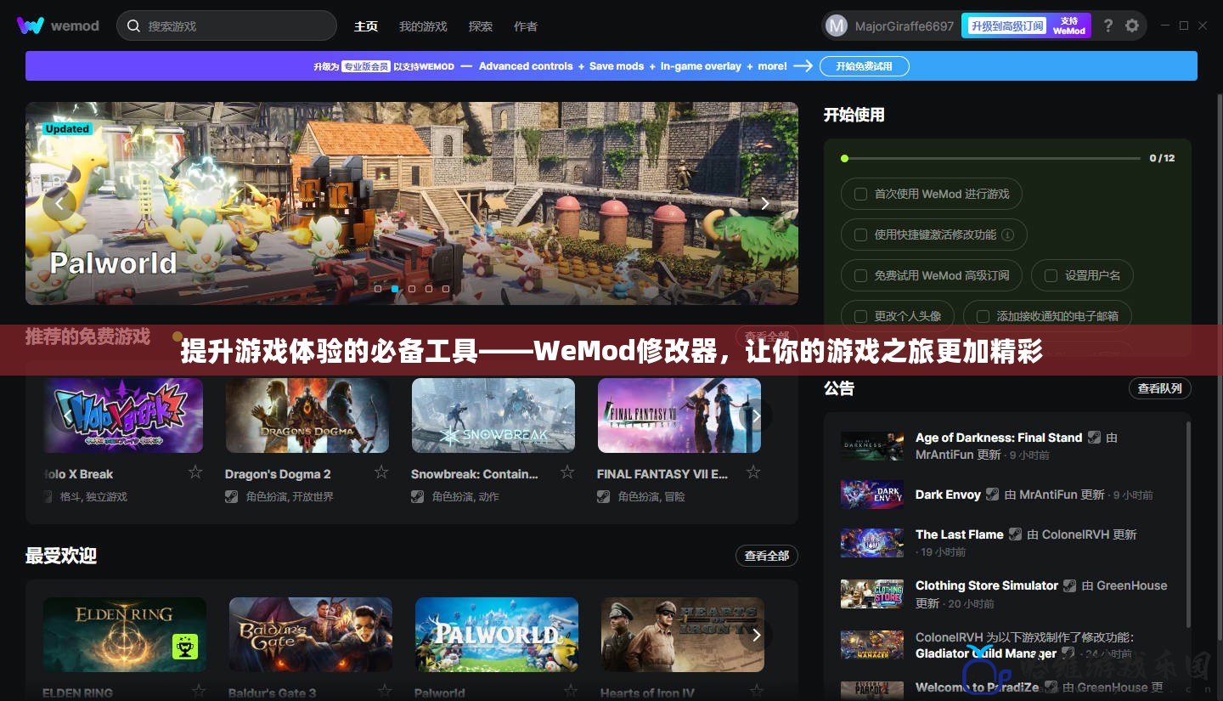Open the Holo X Break thumbnail
Viewport: 1223px width, 701px height.
[x=123, y=416]
